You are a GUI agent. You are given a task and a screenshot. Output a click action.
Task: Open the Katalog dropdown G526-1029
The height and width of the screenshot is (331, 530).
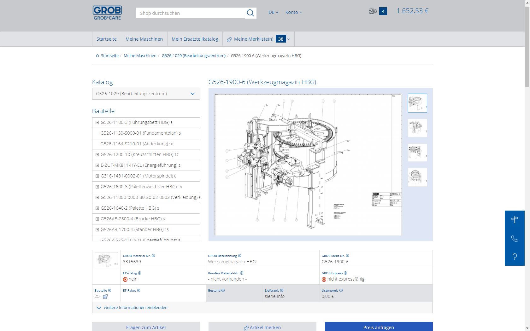146,94
